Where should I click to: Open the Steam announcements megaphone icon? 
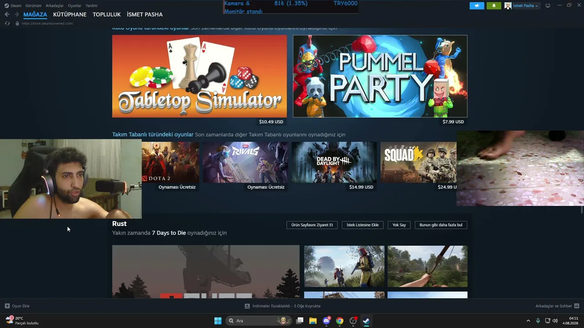[x=477, y=6]
